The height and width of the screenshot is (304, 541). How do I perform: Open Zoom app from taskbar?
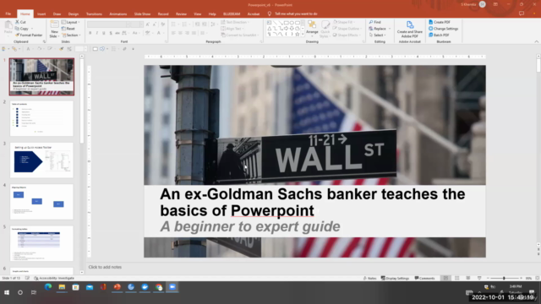(x=172, y=287)
